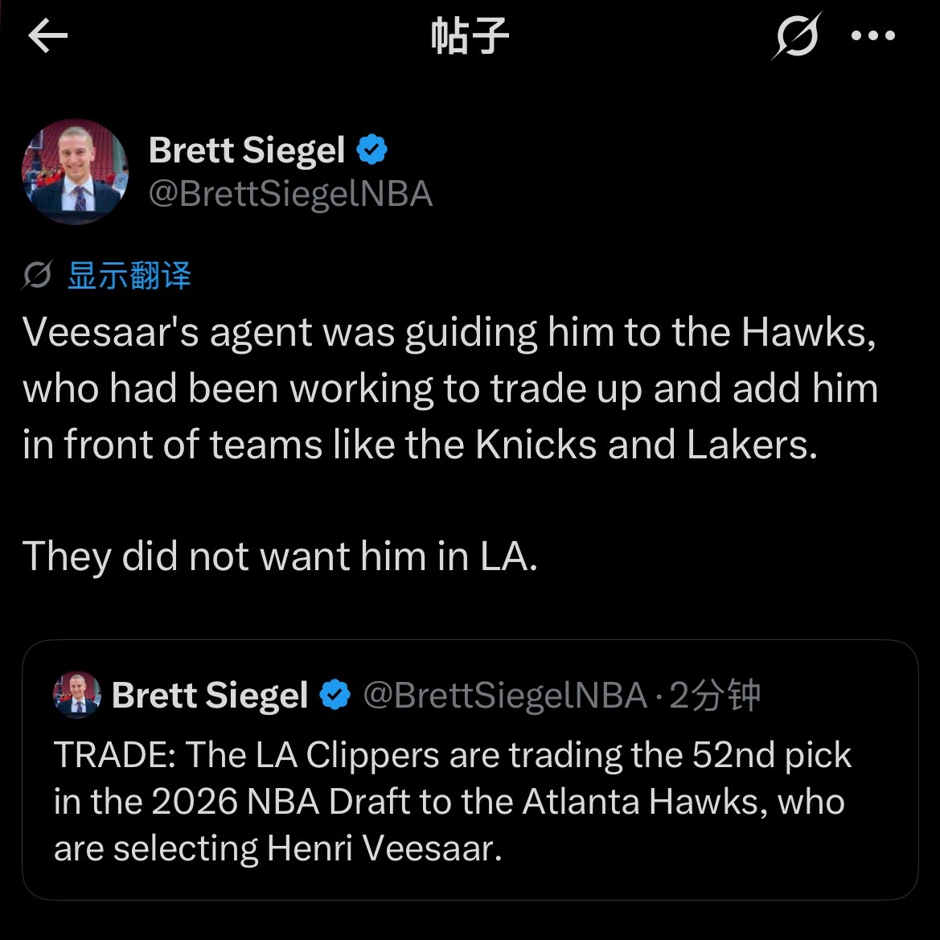Open the Grok icon in header
940x940 pixels.
coord(797,36)
